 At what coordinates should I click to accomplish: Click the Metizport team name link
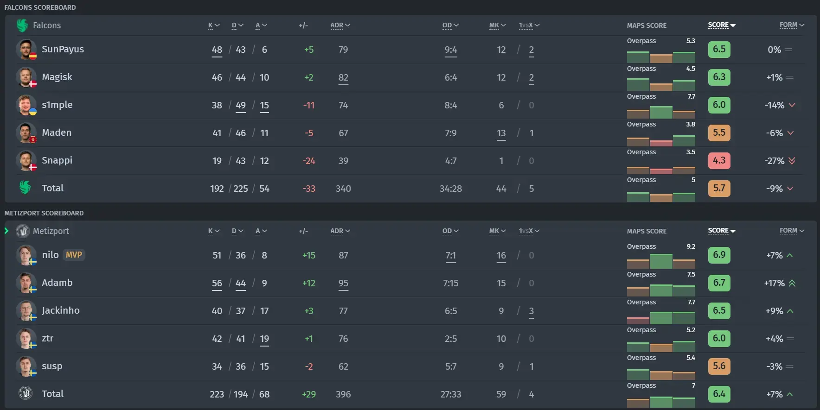51,231
